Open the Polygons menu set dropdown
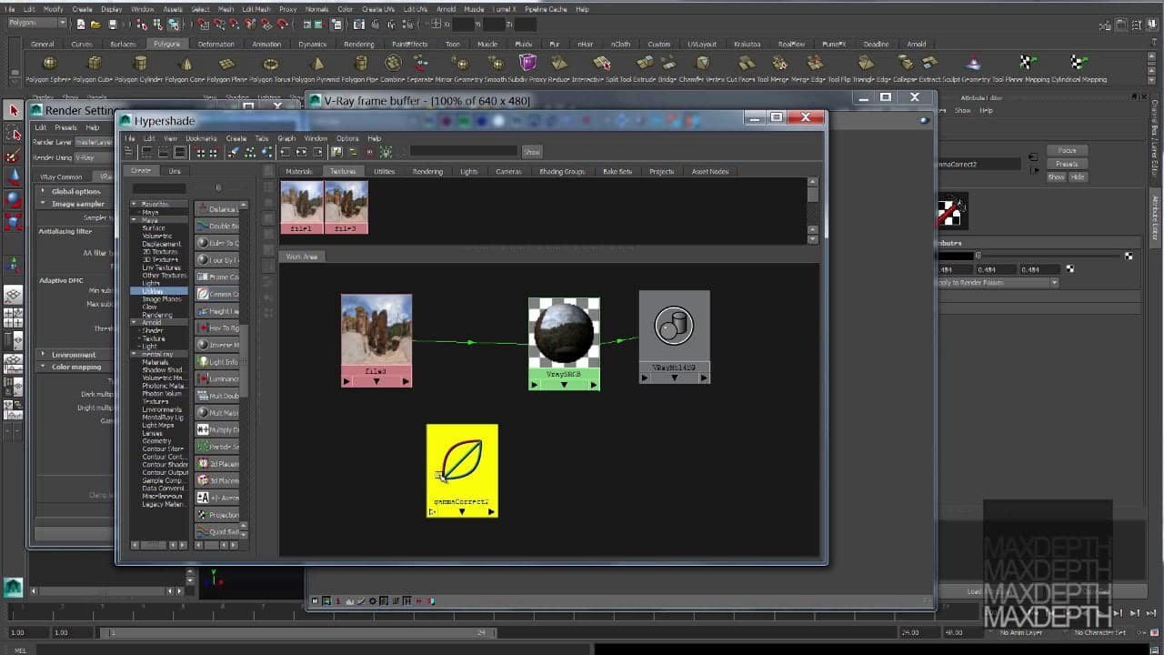Viewport: 1164px width, 655px height. [36, 23]
